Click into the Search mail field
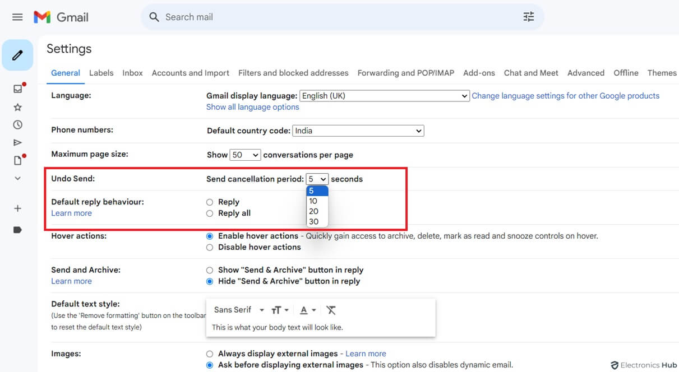This screenshot has width=679, height=372. click(x=336, y=17)
